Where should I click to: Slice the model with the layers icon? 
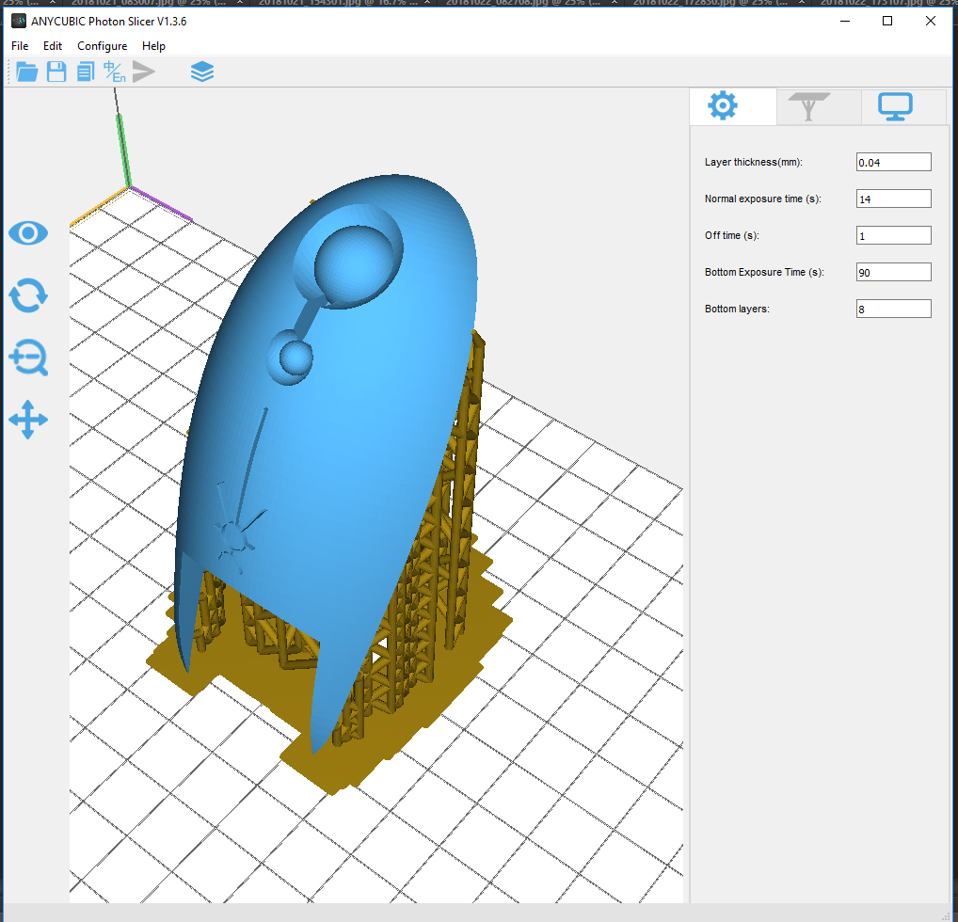pyautogui.click(x=202, y=72)
